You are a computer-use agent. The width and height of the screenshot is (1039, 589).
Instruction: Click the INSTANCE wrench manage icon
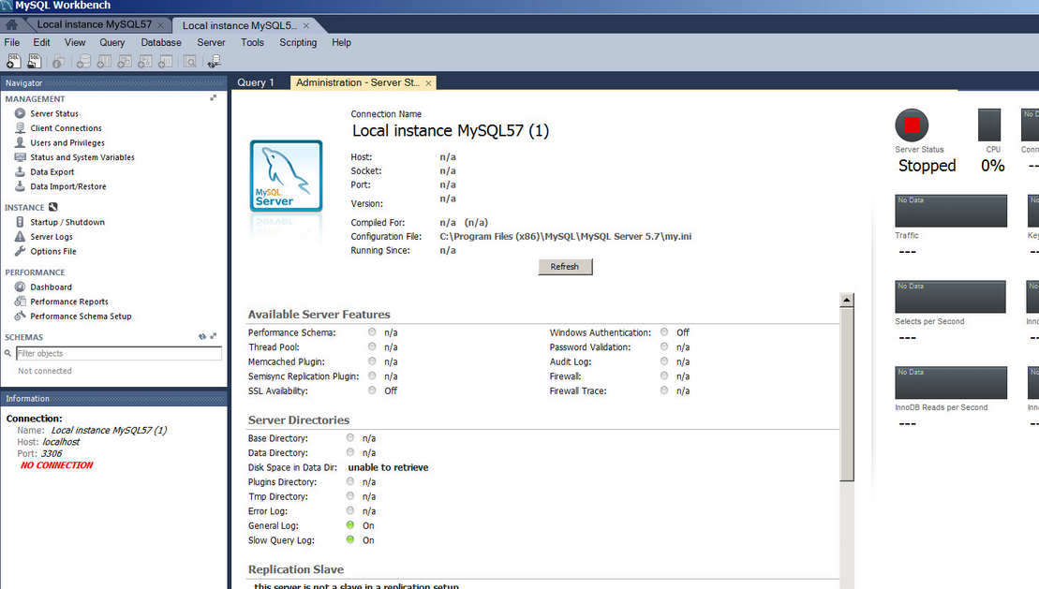pyautogui.click(x=53, y=207)
